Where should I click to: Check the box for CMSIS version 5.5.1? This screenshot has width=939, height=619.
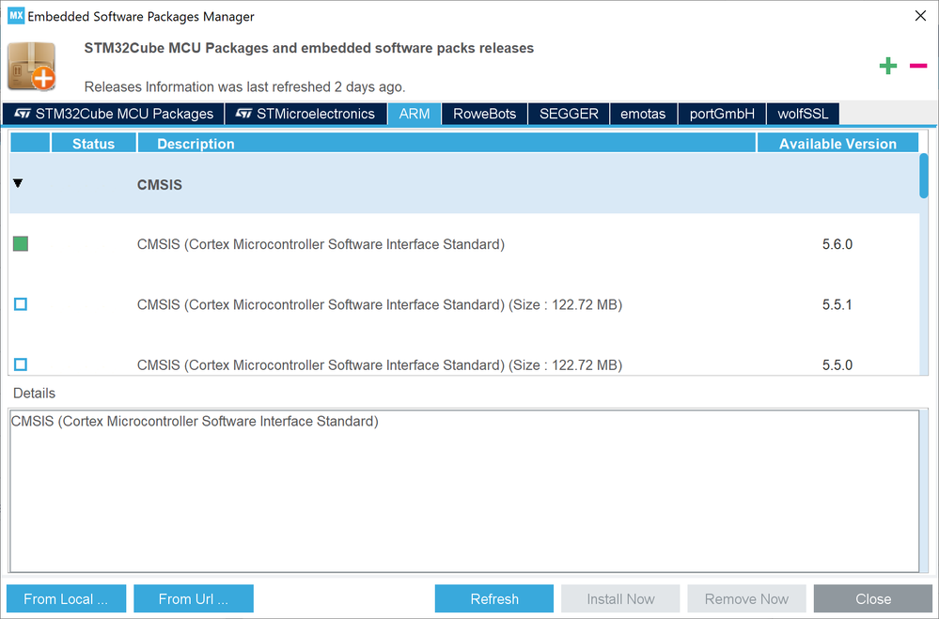point(21,304)
